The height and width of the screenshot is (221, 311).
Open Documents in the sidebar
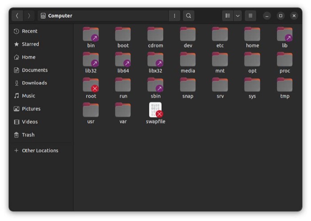point(42,70)
